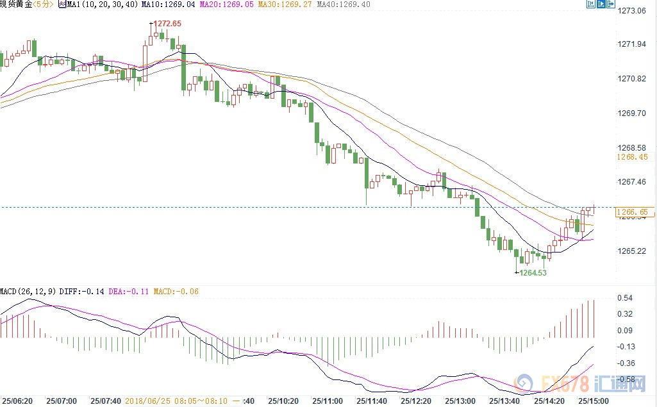Click the 1272.65 high price marker

167,24
